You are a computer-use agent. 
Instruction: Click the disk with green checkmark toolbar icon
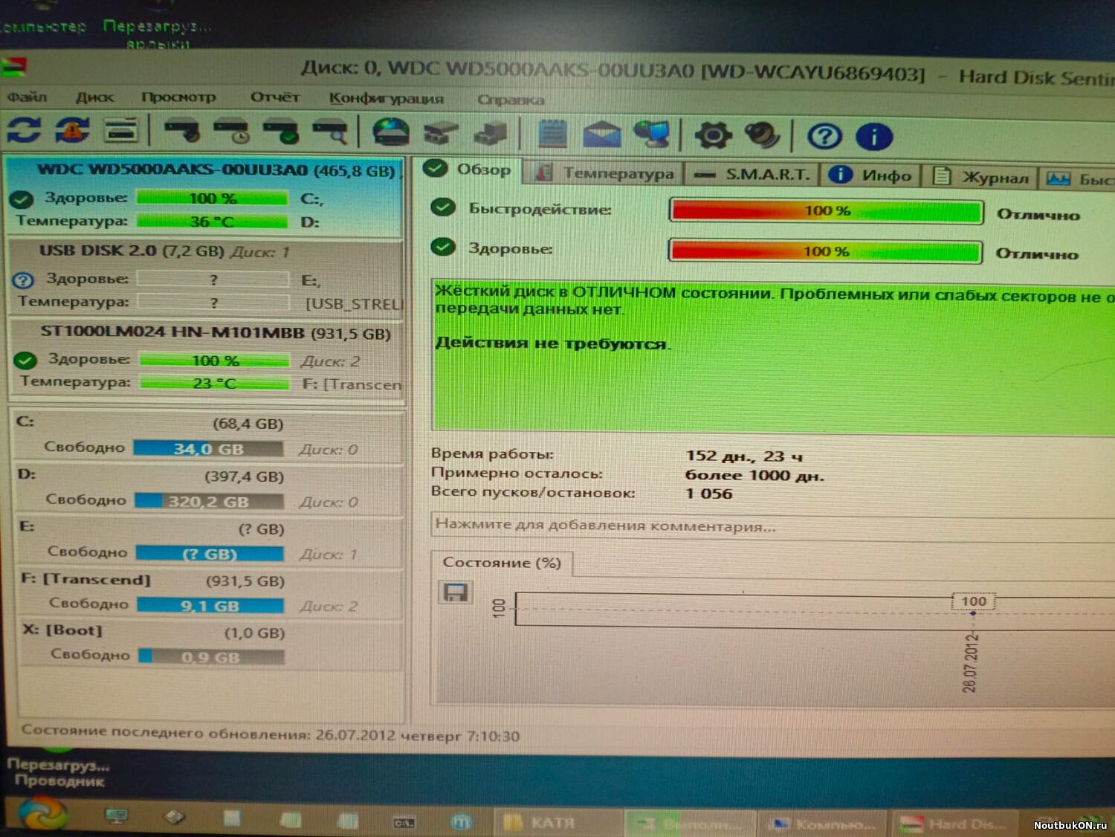coord(281,132)
